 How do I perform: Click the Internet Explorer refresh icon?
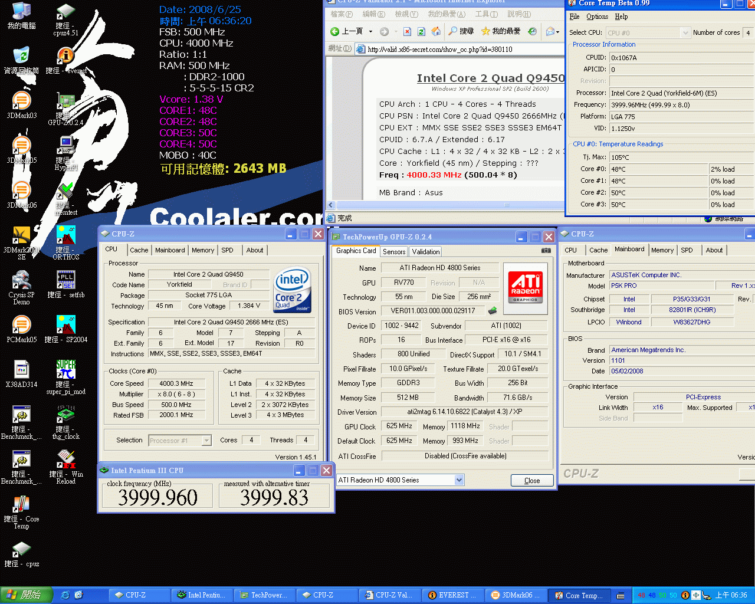421,31
